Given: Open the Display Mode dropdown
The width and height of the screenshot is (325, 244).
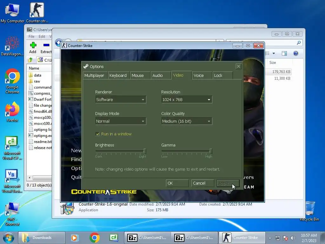Looking at the screenshot, I should pyautogui.click(x=121, y=121).
